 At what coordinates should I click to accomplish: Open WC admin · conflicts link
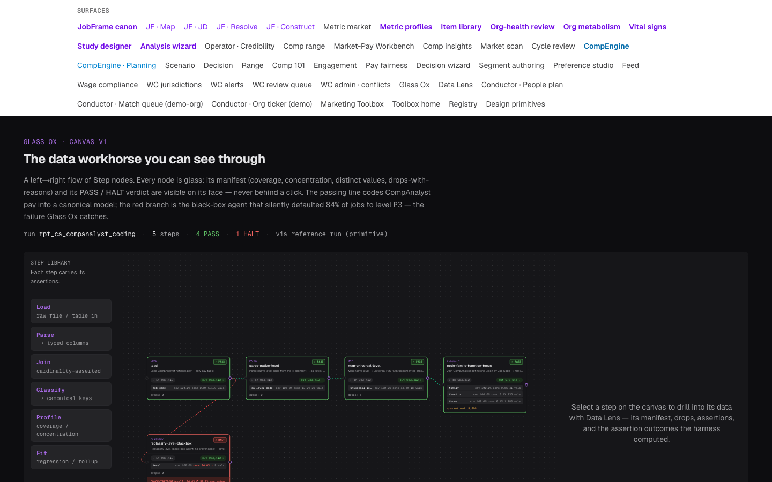pyautogui.click(x=355, y=85)
